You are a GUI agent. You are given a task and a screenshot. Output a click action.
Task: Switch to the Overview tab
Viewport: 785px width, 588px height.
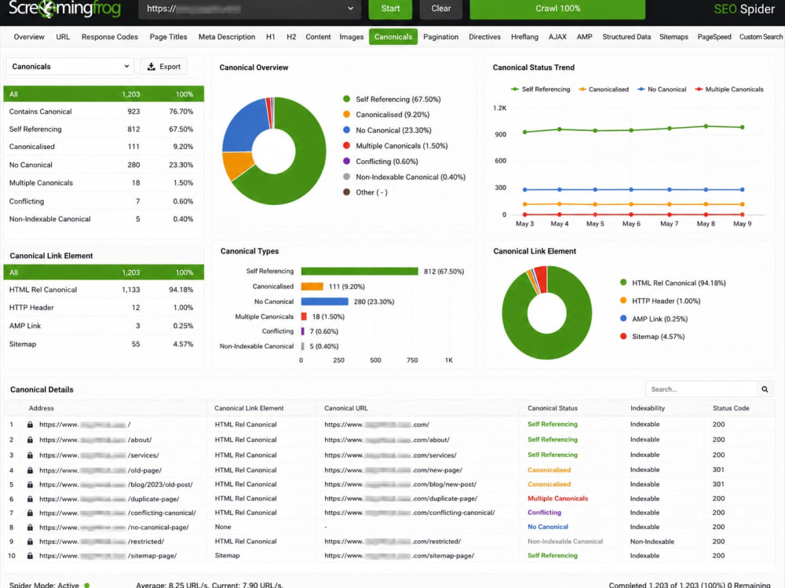pyautogui.click(x=29, y=37)
